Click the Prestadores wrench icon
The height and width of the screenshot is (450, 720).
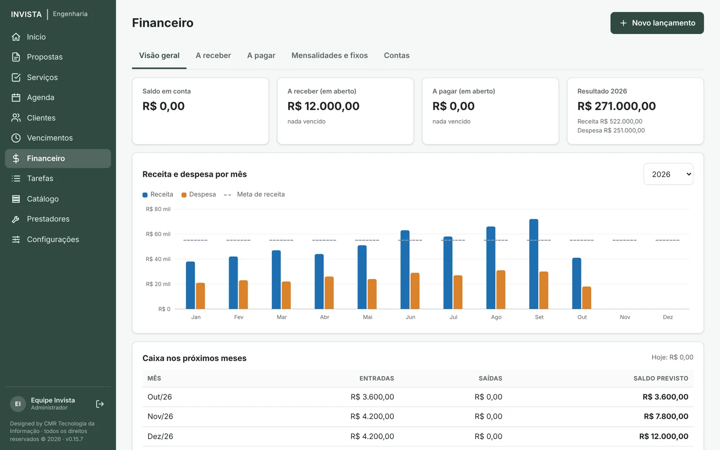[16, 219]
